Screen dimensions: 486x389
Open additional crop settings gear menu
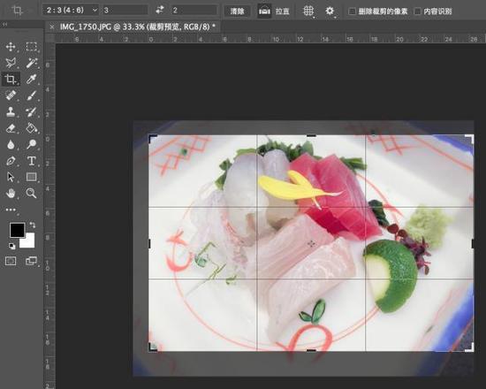click(x=330, y=11)
